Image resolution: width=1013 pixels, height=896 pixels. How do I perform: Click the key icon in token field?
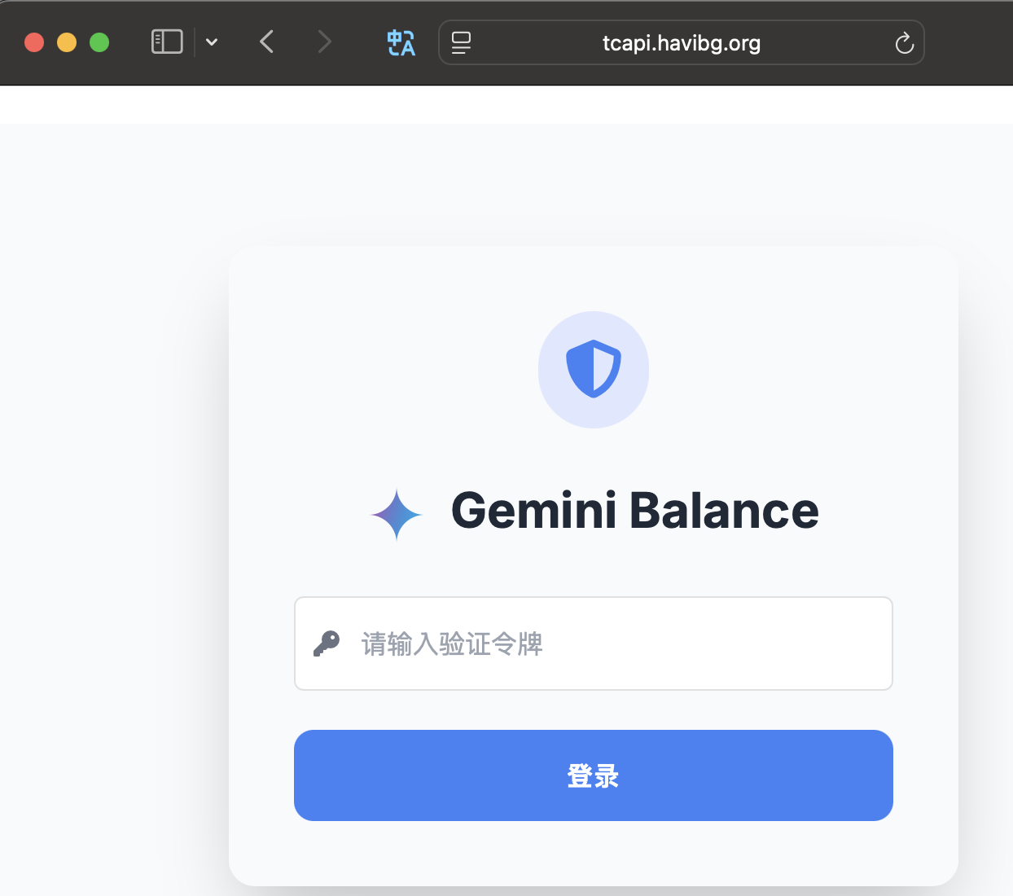[327, 643]
